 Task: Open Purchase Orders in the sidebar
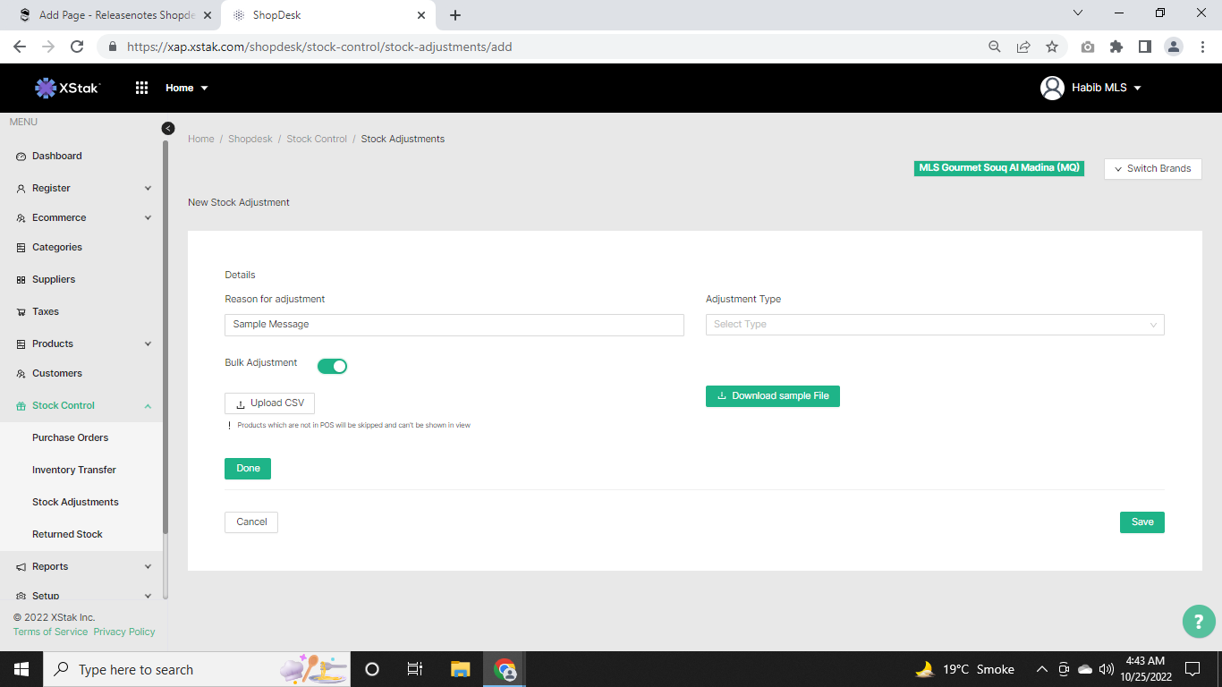coord(70,438)
